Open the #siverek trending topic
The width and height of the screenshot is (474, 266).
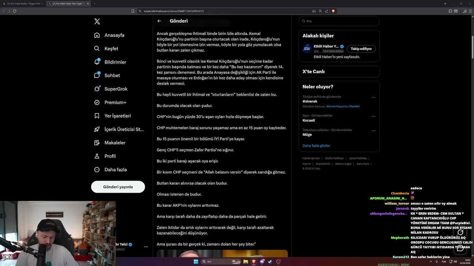tap(310, 101)
